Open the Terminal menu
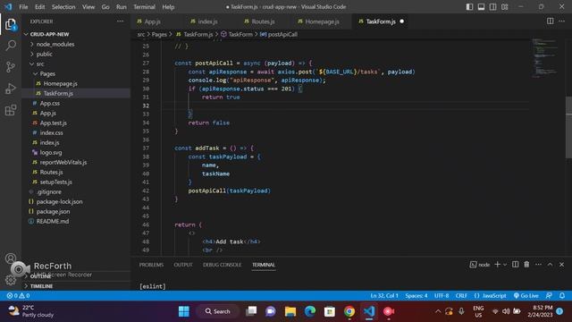Screen dimensions: 572x322 [x=144, y=7]
